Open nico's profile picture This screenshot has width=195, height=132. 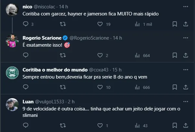click(x=12, y=10)
